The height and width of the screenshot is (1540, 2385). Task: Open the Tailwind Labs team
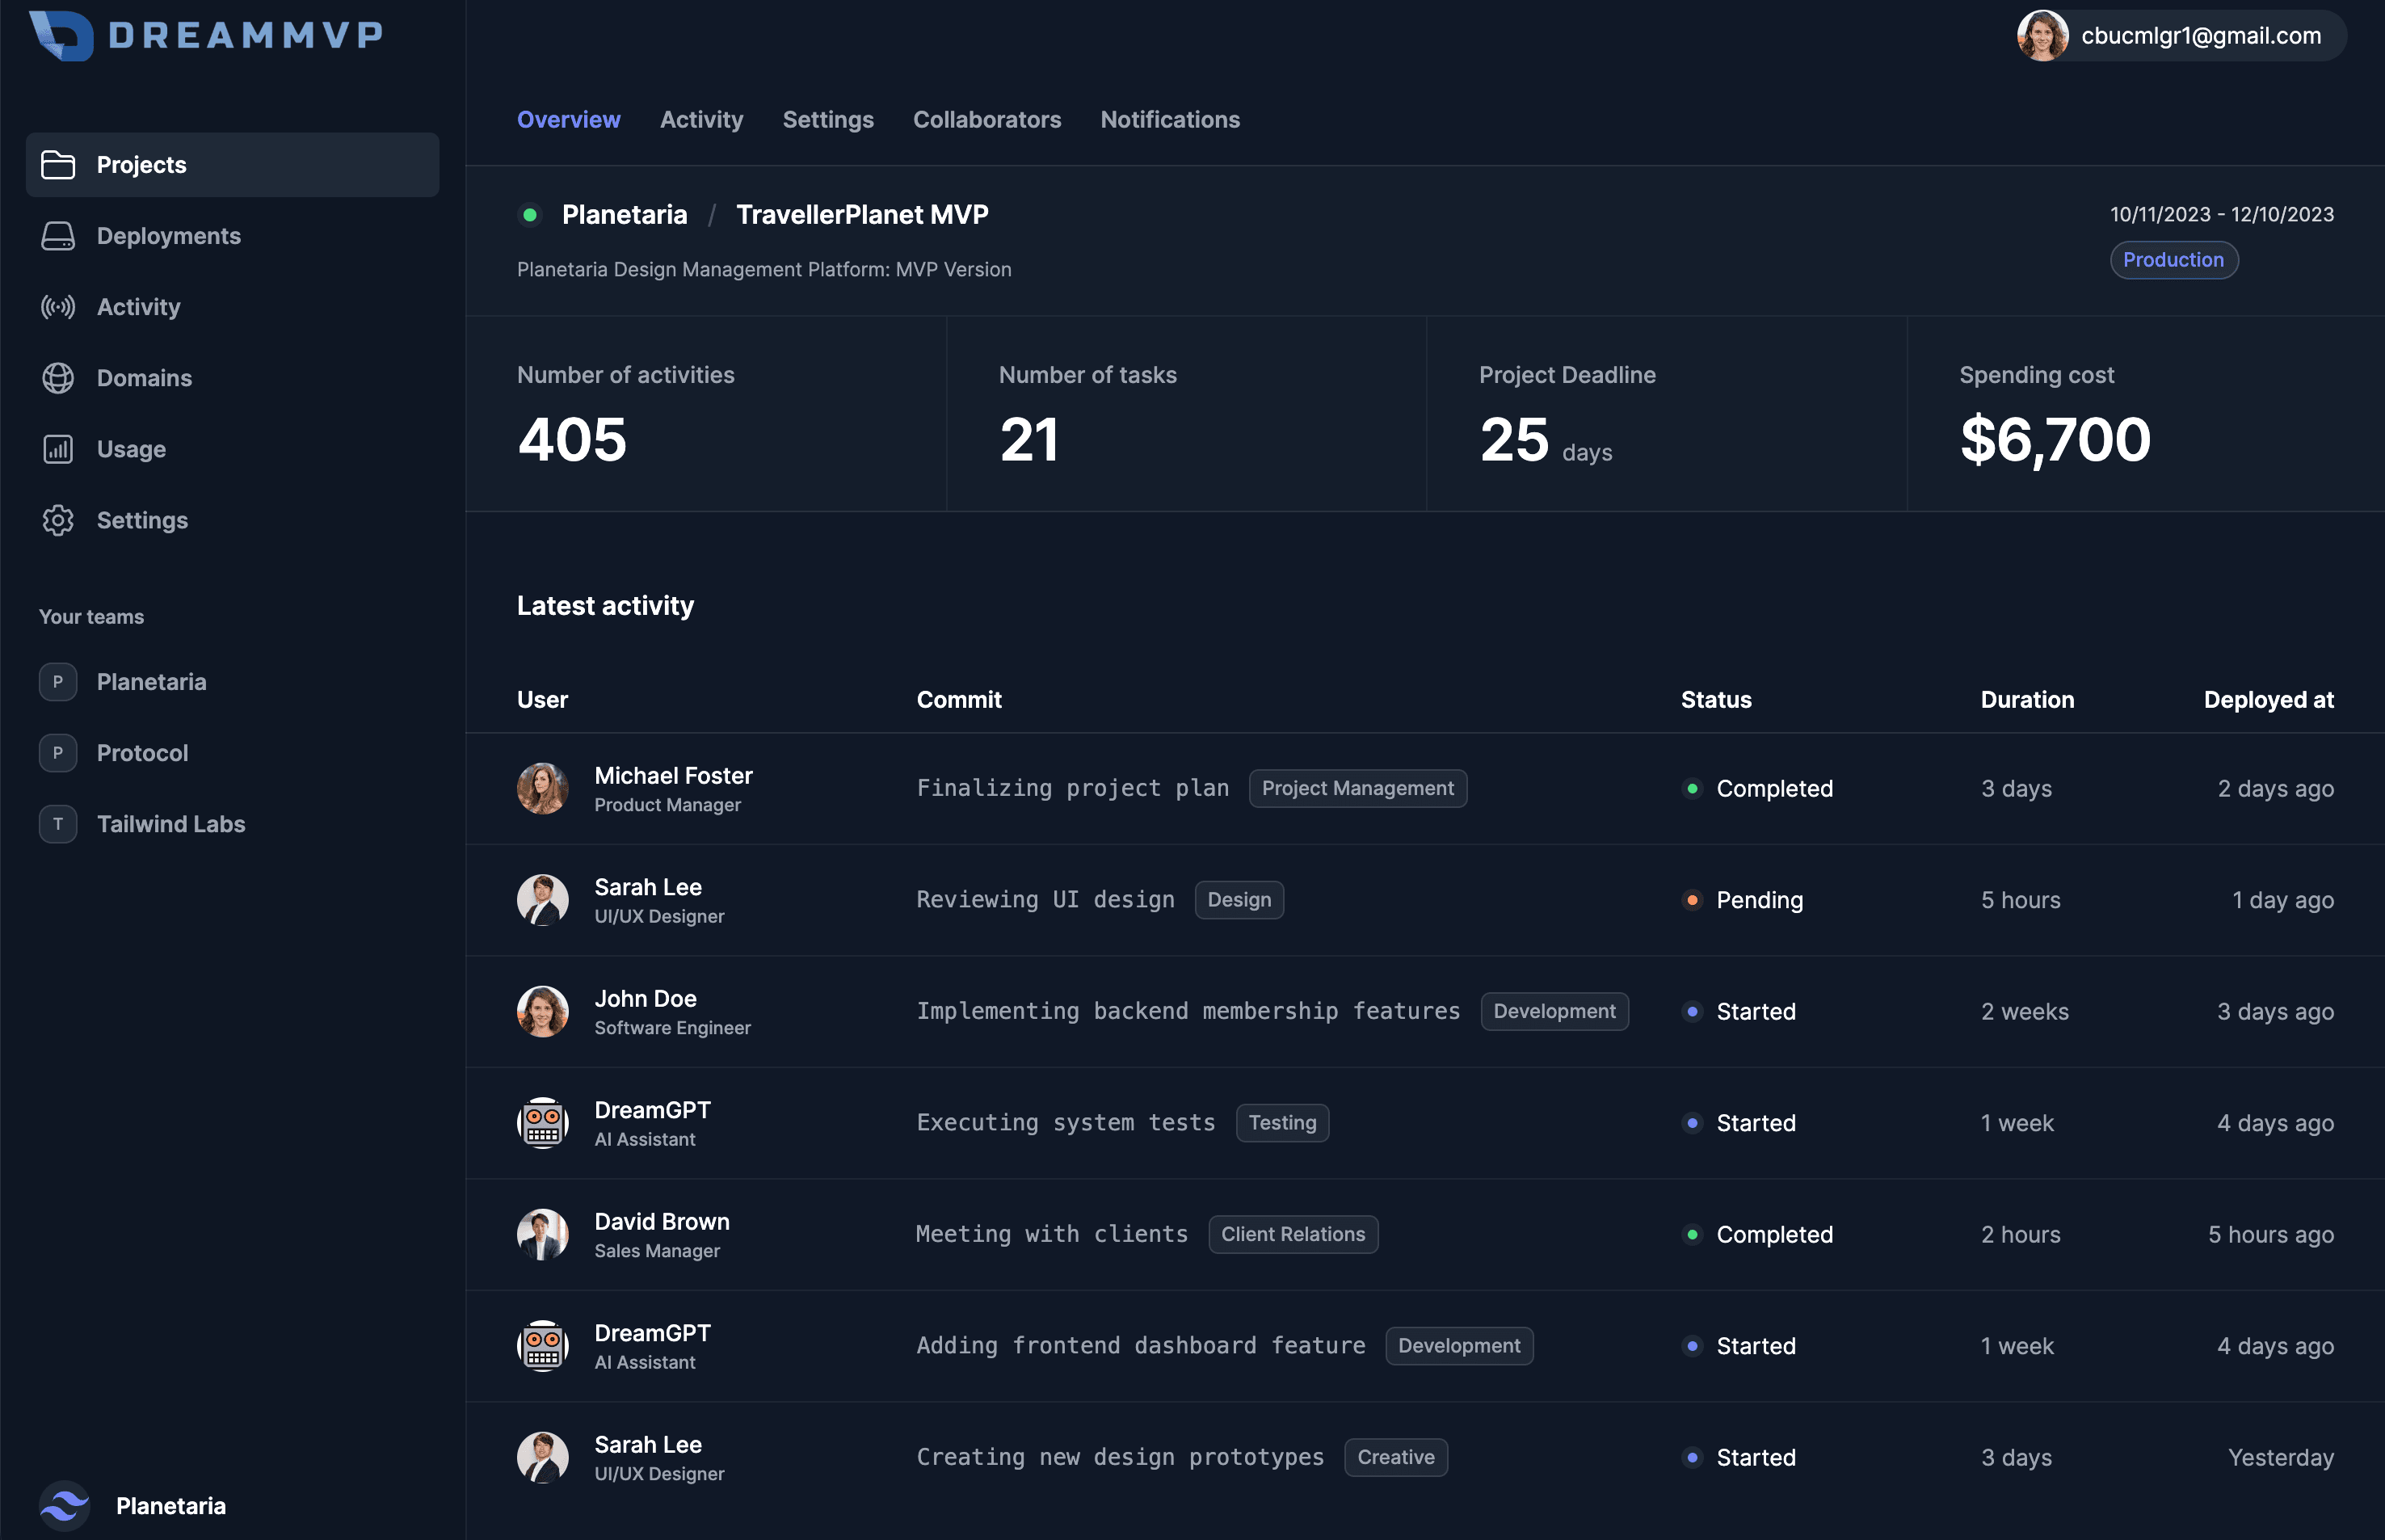pyautogui.click(x=170, y=824)
